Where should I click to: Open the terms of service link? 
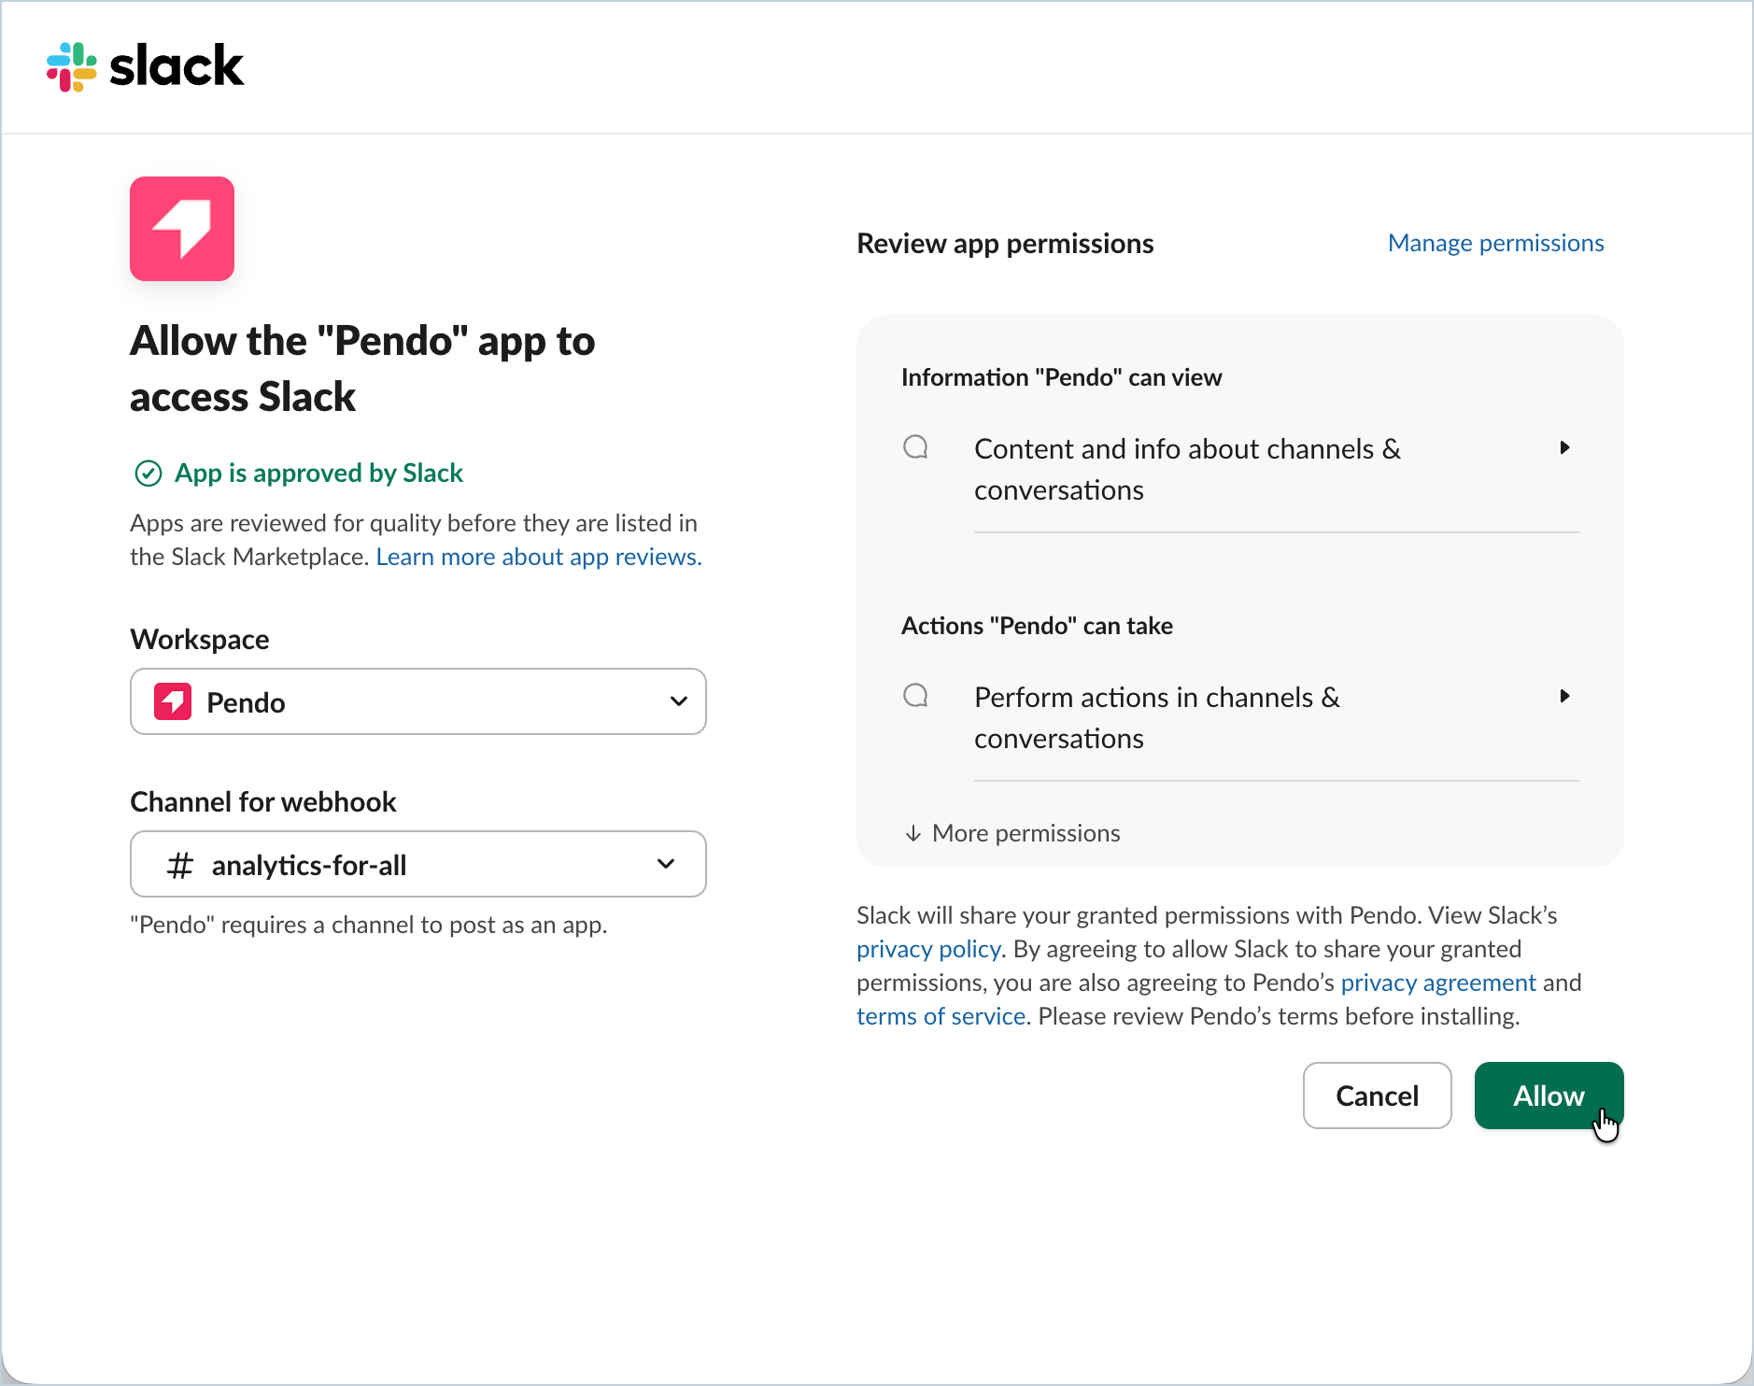(x=941, y=1016)
